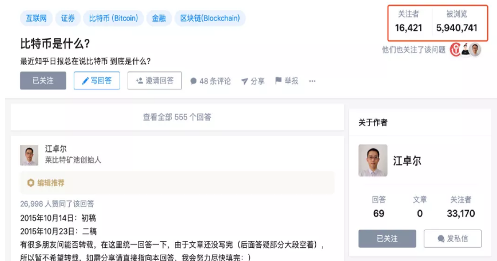This screenshot has height=261, width=497.
Task: Open the 区块链(Blockchain) topic tag
Action: [x=210, y=18]
